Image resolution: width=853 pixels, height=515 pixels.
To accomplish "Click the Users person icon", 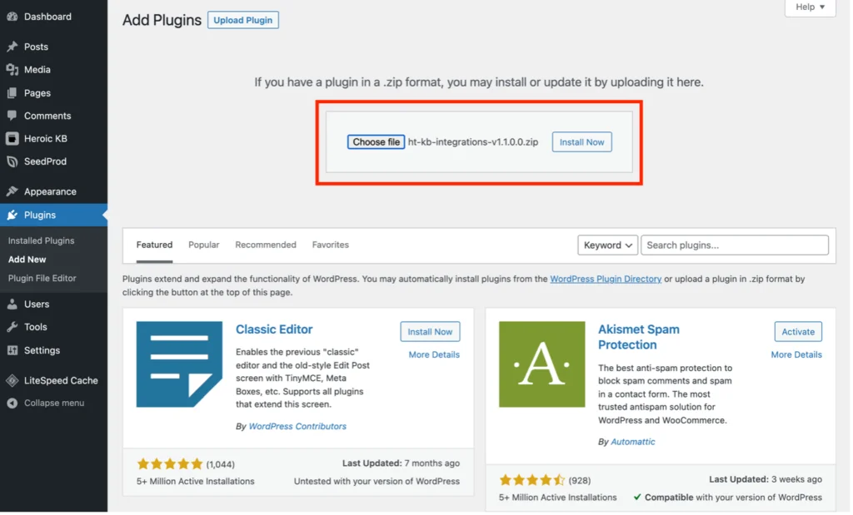I will coord(12,305).
